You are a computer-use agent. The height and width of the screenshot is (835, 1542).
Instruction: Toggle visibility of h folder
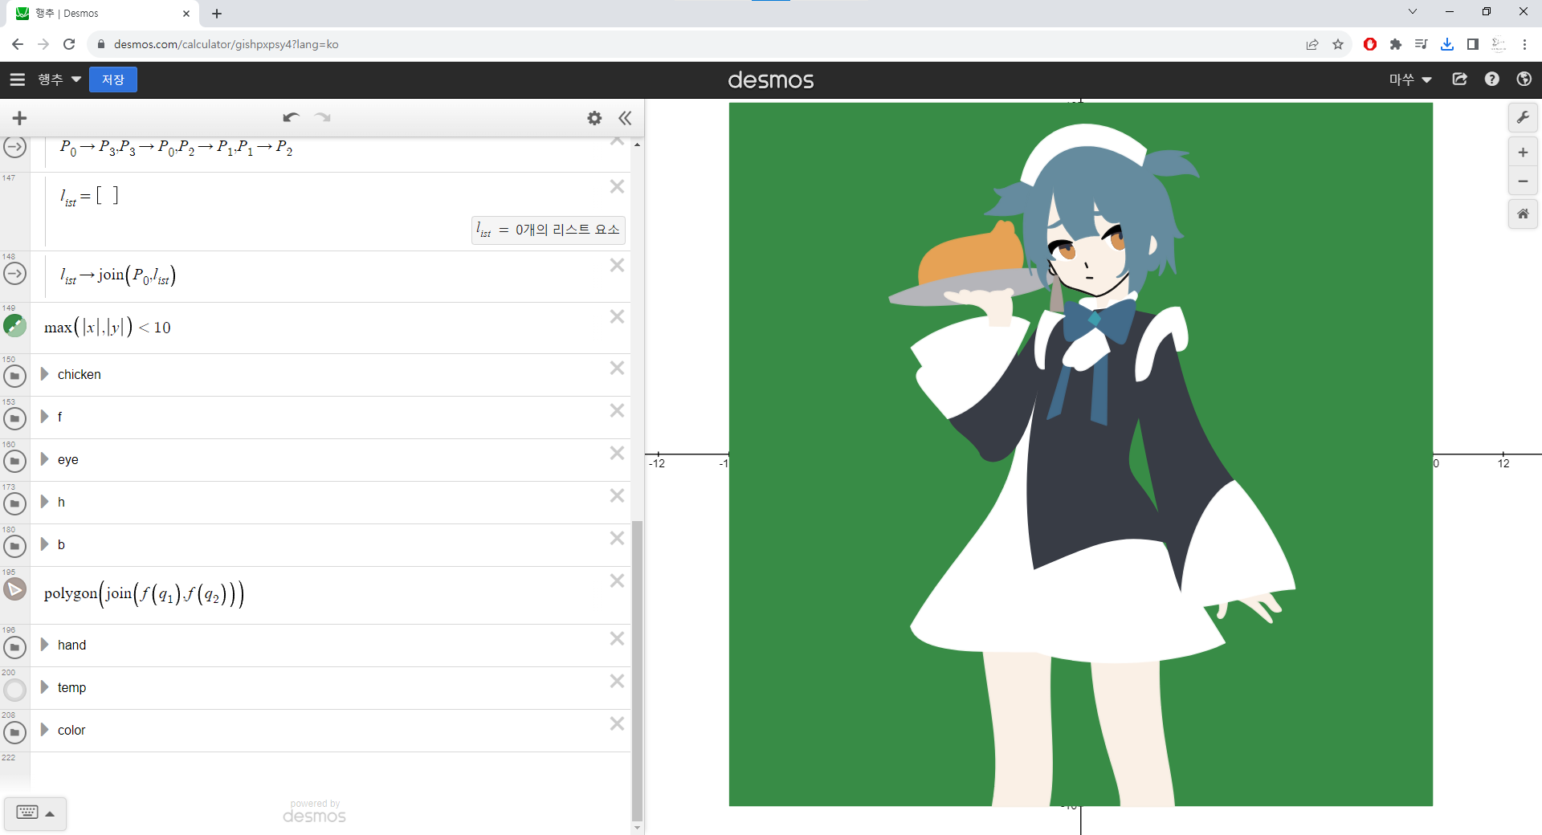pyautogui.click(x=15, y=503)
